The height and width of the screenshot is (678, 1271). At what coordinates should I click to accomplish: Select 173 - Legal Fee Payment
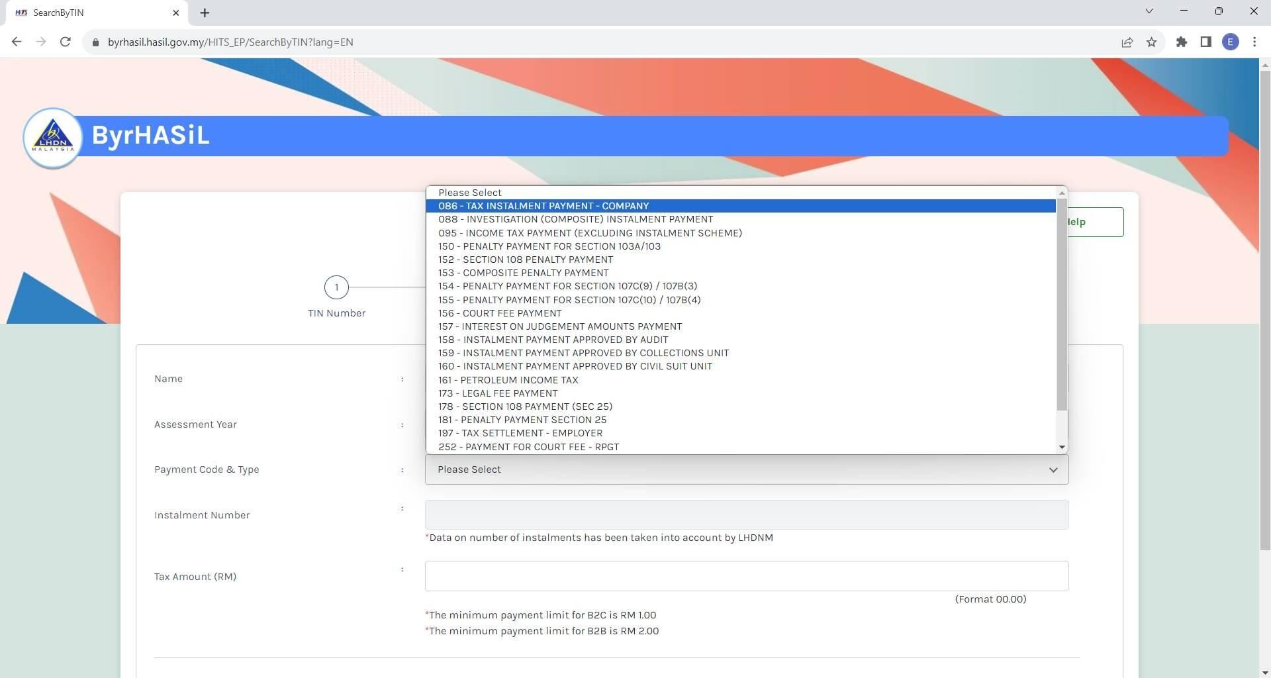tap(741, 393)
